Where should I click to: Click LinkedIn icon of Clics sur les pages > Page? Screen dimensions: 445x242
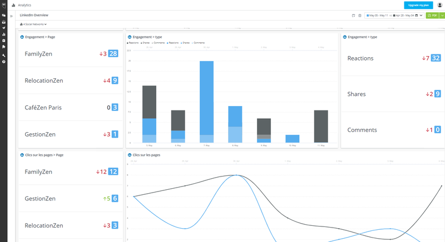[22, 155]
